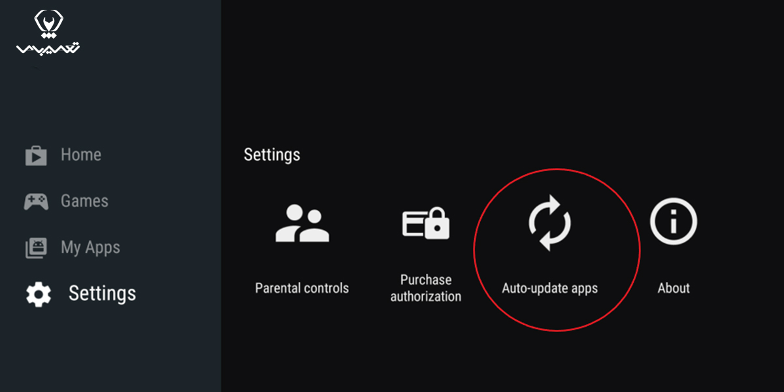Open My Apps from the sidebar
The image size is (784, 392).
(x=90, y=248)
